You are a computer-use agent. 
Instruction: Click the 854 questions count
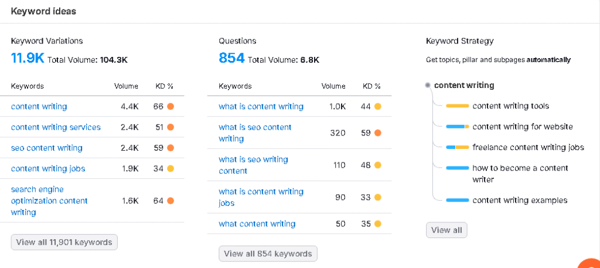coord(231,58)
